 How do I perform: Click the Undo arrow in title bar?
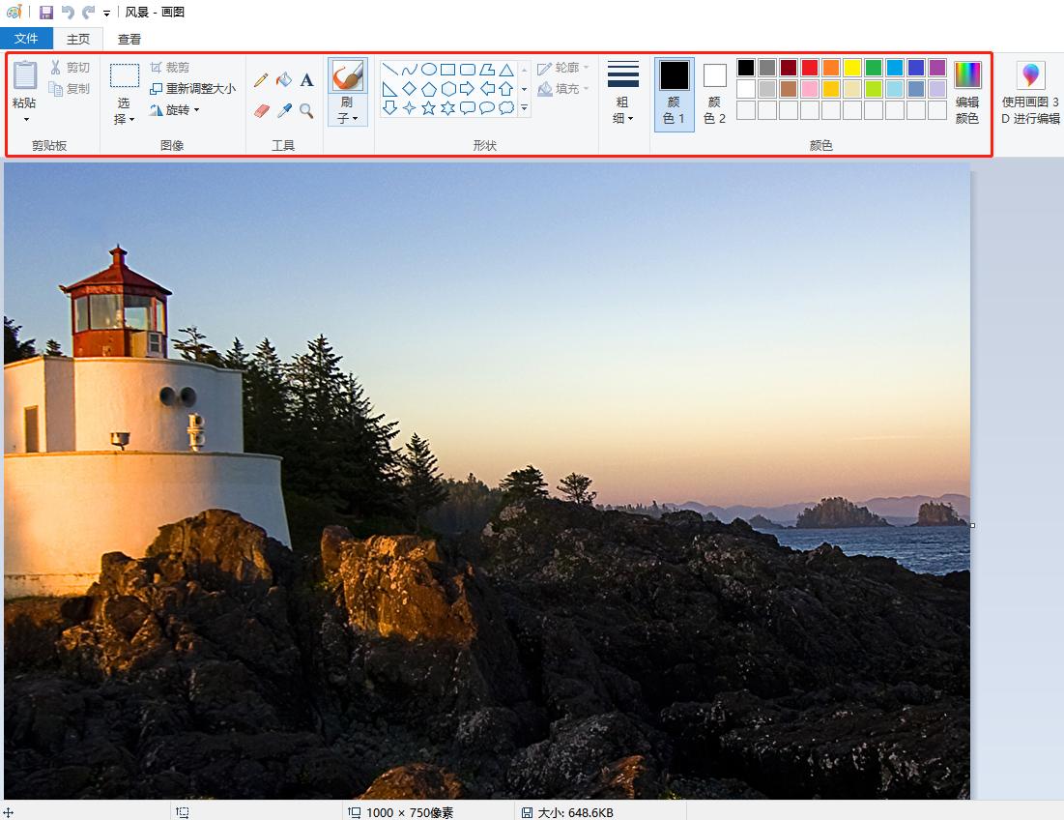(68, 13)
